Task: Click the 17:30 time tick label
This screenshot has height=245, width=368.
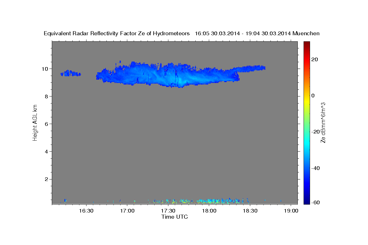Action: (x=168, y=211)
